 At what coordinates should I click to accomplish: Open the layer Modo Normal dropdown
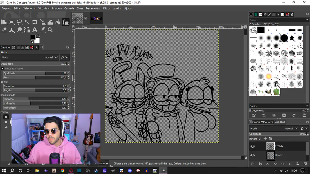(274, 128)
